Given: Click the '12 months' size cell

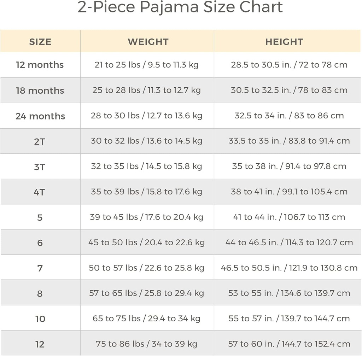Looking at the screenshot, I should click(40, 65).
